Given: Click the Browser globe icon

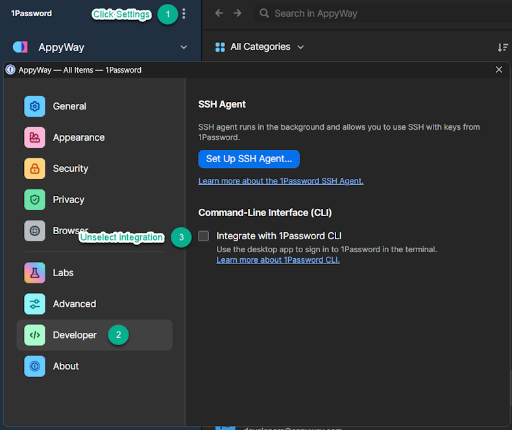Looking at the screenshot, I should coord(34,231).
